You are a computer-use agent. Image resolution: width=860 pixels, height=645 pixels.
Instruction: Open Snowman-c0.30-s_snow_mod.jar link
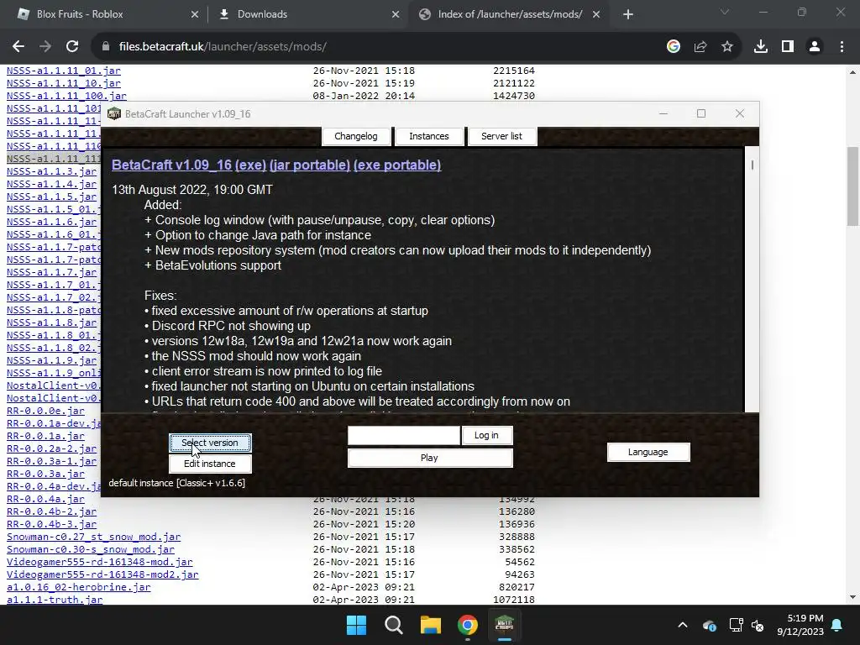click(x=91, y=549)
